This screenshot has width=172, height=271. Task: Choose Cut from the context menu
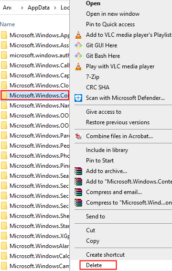point(90,230)
